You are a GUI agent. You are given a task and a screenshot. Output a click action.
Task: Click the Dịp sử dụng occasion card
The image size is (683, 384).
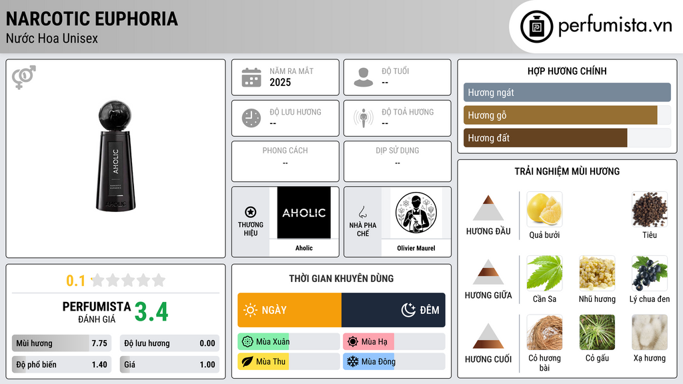(398, 161)
